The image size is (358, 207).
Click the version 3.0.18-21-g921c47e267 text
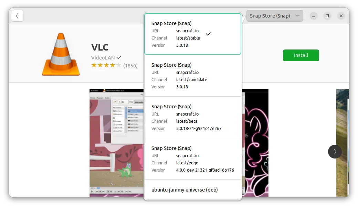(199, 129)
